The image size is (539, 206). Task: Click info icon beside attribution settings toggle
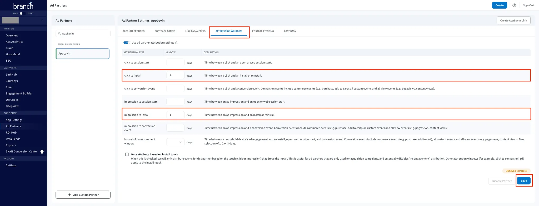click(x=177, y=43)
